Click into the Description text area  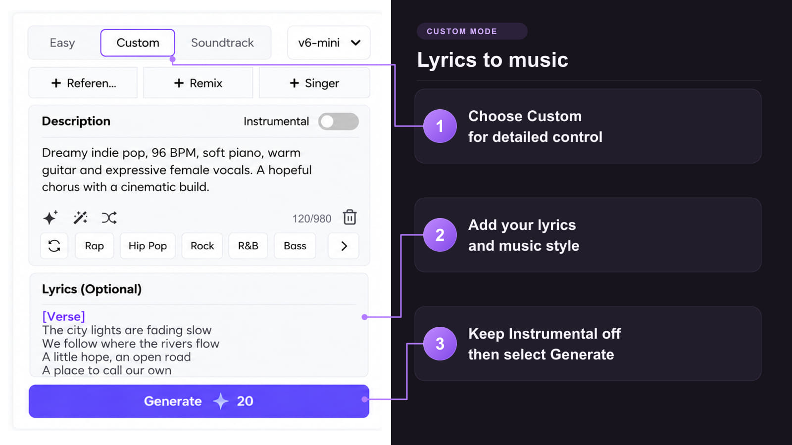[200, 170]
